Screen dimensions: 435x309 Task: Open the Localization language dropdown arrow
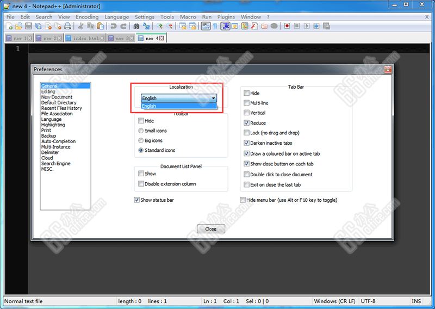[x=213, y=98]
